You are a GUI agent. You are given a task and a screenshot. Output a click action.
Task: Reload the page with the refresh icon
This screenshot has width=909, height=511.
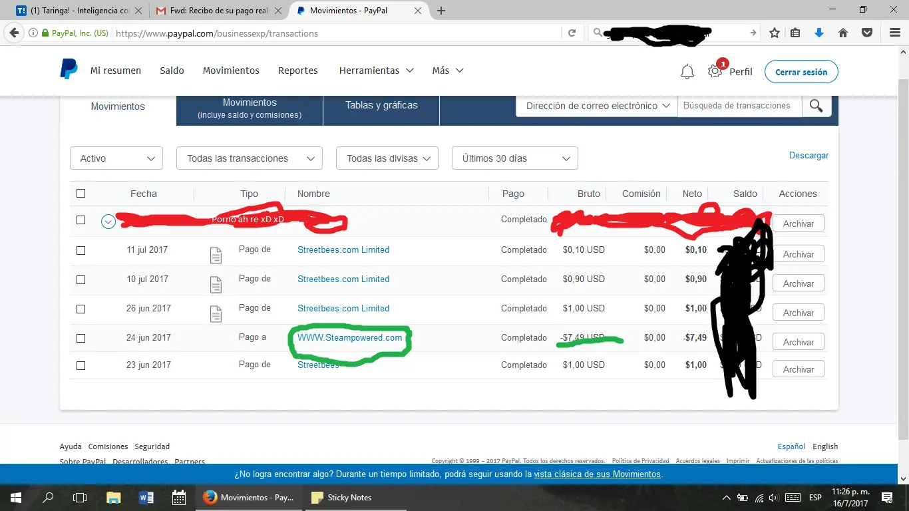tap(572, 33)
